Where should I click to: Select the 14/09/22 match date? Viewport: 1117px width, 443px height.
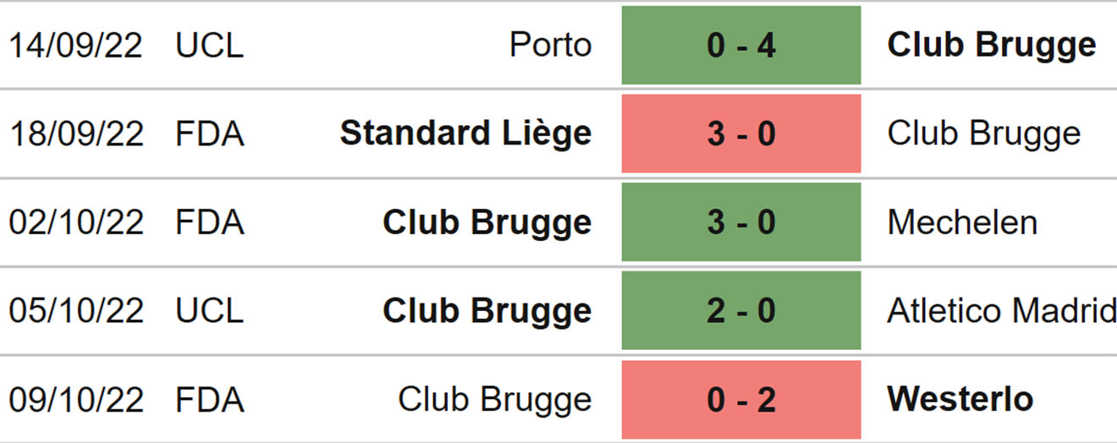(76, 46)
